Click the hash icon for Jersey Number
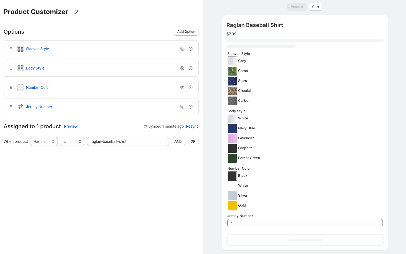 20,107
